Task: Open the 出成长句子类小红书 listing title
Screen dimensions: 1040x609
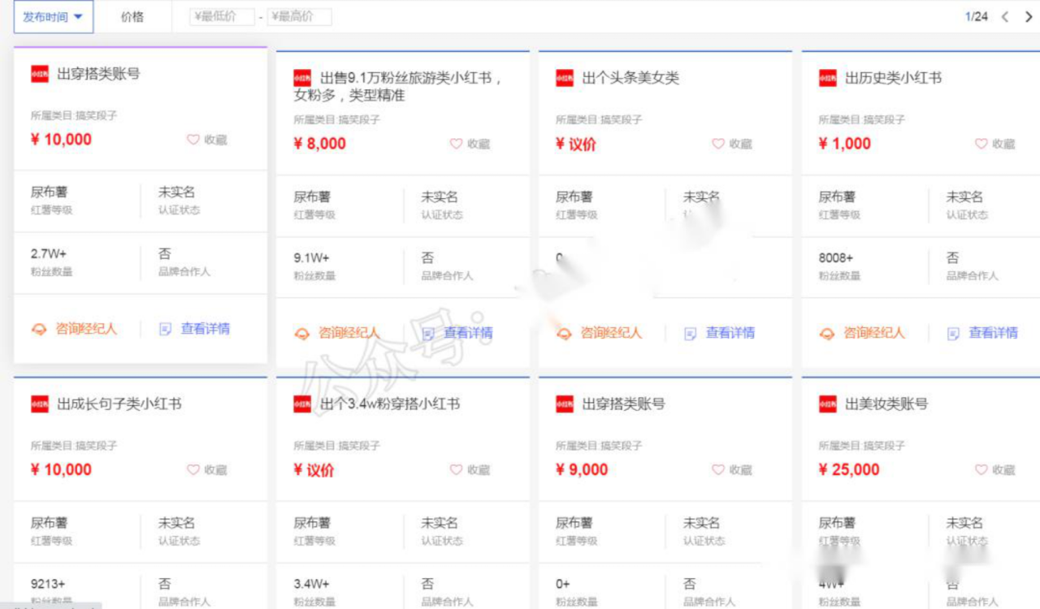Action: [x=119, y=404]
